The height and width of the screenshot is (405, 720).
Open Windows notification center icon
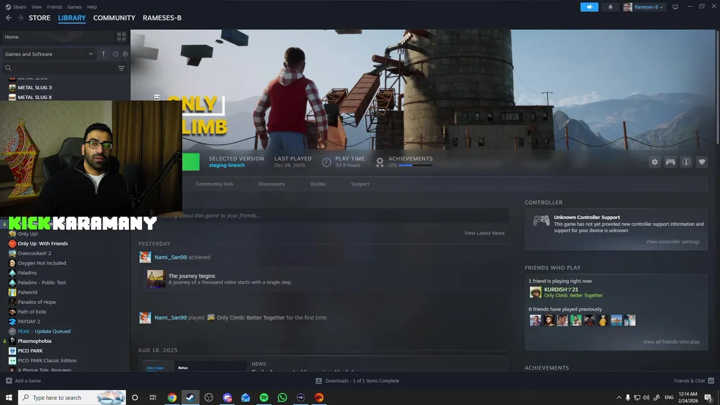[708, 398]
